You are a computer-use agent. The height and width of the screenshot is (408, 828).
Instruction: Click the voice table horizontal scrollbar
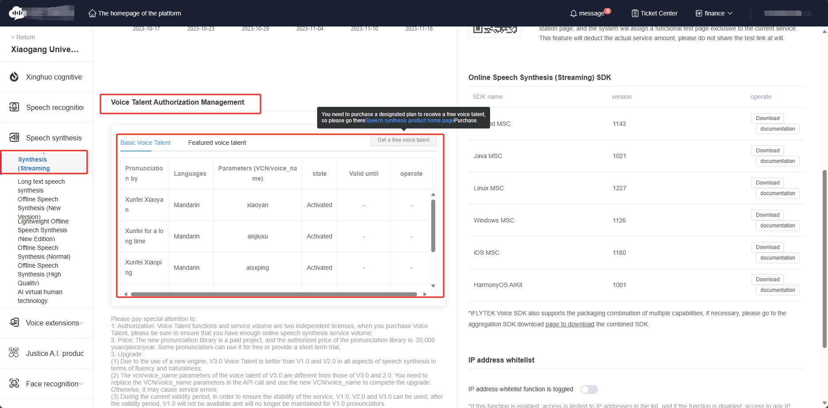pyautogui.click(x=274, y=294)
